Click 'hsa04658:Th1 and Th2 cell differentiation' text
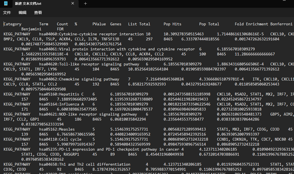 (85, 165)
